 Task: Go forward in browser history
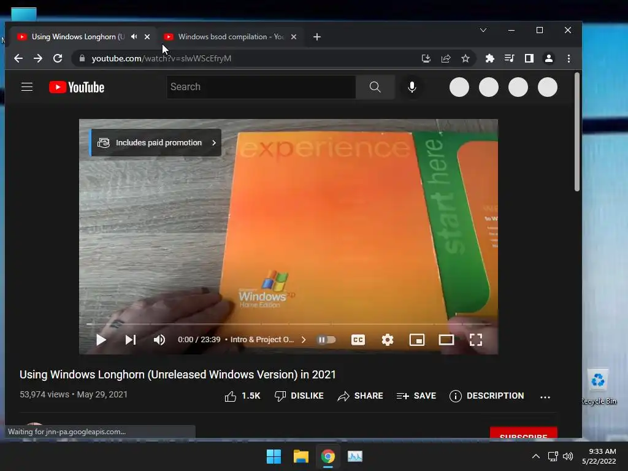38,58
